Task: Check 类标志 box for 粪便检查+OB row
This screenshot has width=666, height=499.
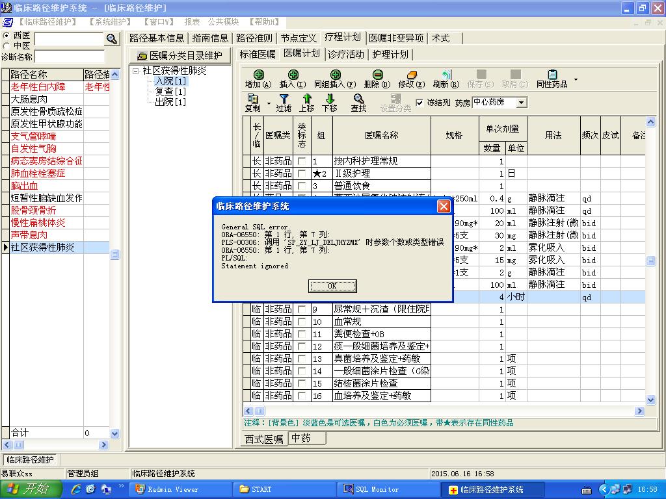Action: [x=302, y=334]
